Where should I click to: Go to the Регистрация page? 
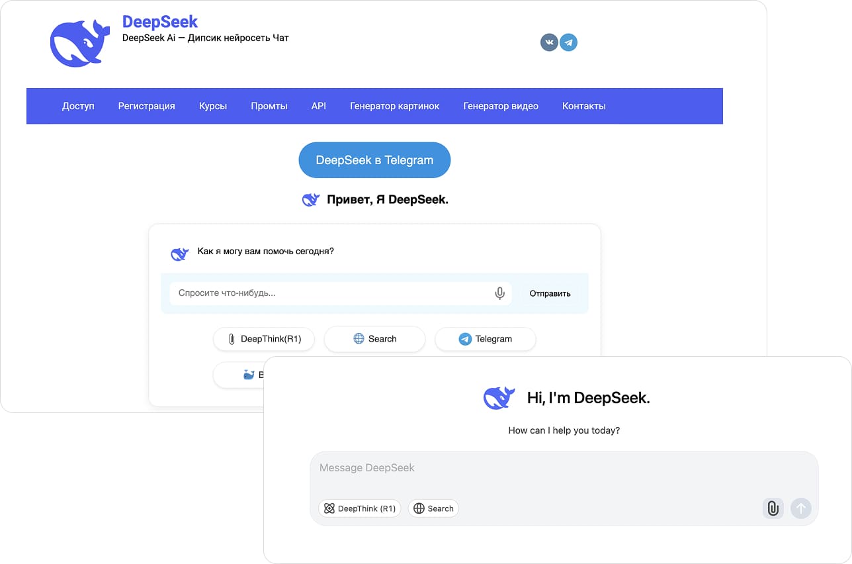tap(147, 106)
